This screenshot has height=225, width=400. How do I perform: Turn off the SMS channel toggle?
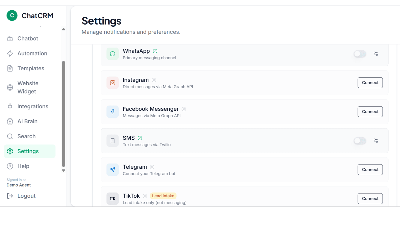point(360,140)
